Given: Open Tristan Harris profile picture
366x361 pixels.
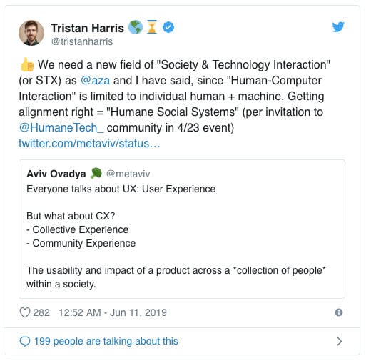Looking at the screenshot, I should tap(31, 33).
